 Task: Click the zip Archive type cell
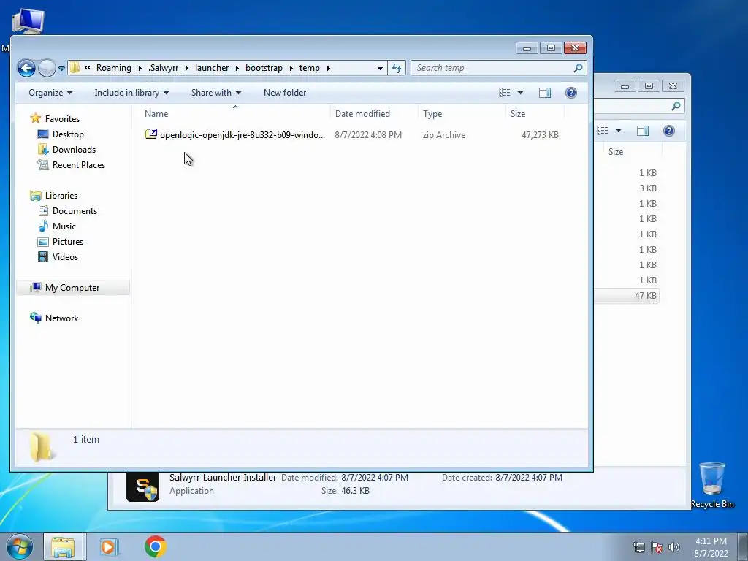coord(443,135)
